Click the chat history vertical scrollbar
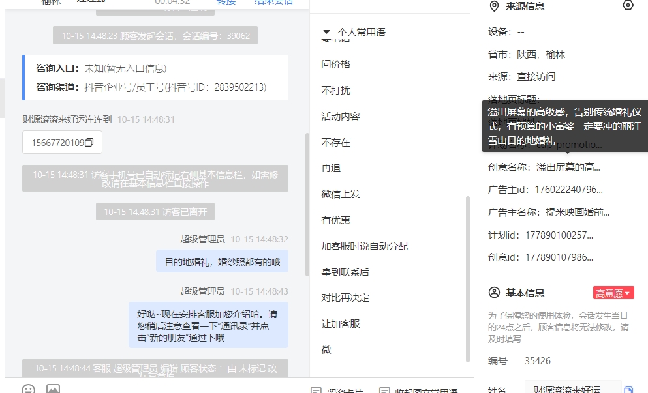The image size is (648, 393). 307,205
